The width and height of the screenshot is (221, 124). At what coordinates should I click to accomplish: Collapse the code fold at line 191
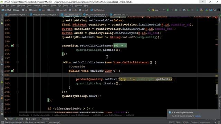[18, 45]
